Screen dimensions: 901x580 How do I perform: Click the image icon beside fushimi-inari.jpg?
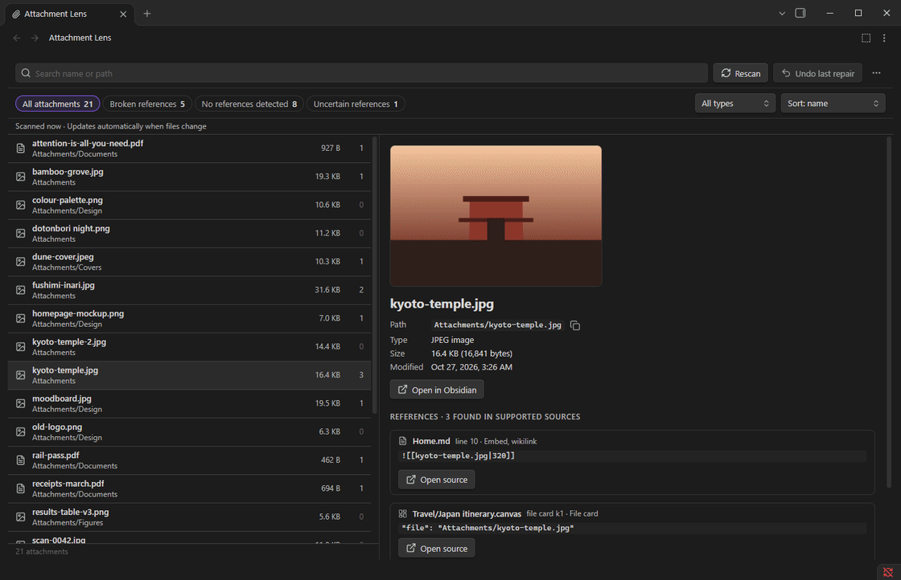pyautogui.click(x=21, y=290)
